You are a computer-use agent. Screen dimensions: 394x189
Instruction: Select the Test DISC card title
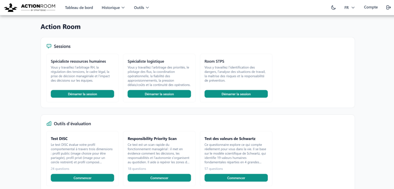(x=59, y=139)
